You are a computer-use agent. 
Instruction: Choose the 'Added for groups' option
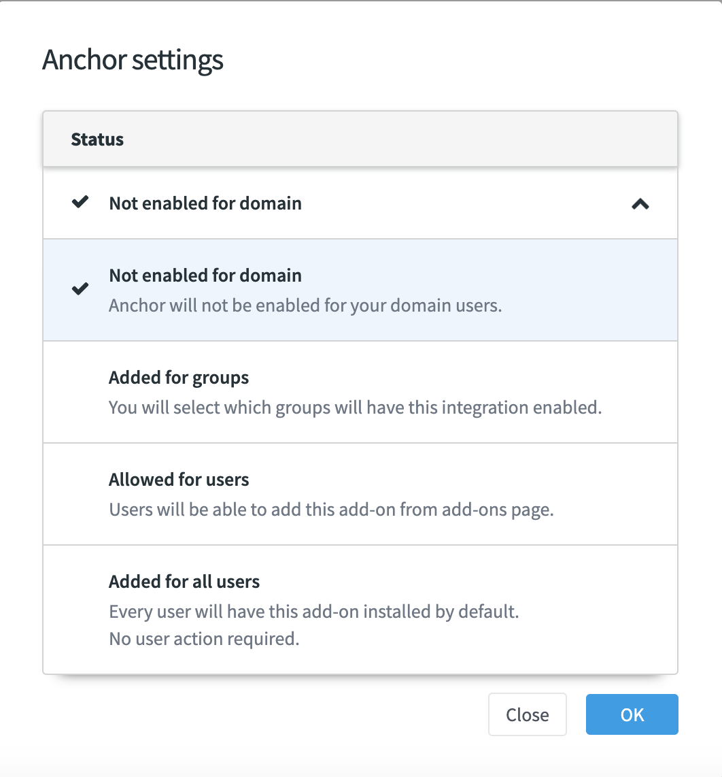(x=179, y=378)
